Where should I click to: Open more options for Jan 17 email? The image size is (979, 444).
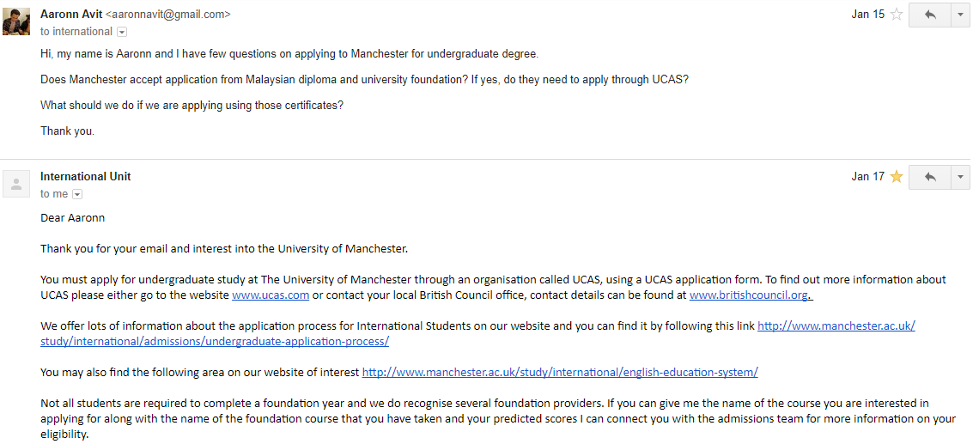(960, 177)
